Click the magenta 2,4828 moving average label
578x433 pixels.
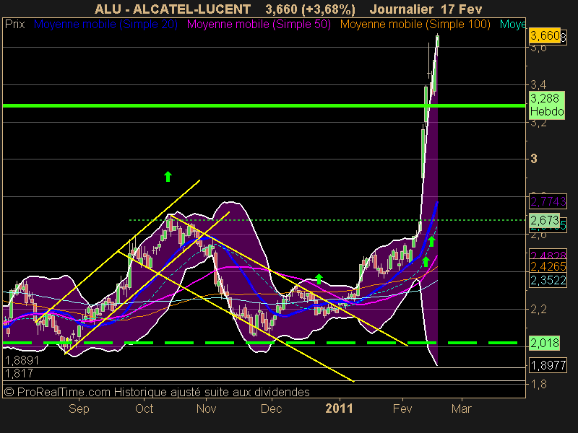click(548, 255)
